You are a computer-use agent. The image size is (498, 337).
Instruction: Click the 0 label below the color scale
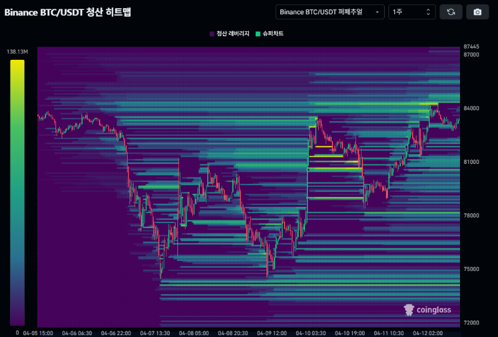click(x=17, y=333)
